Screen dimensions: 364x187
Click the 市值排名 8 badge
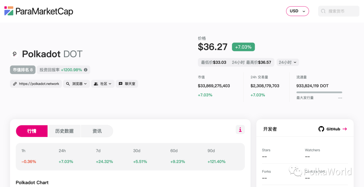[23, 70]
